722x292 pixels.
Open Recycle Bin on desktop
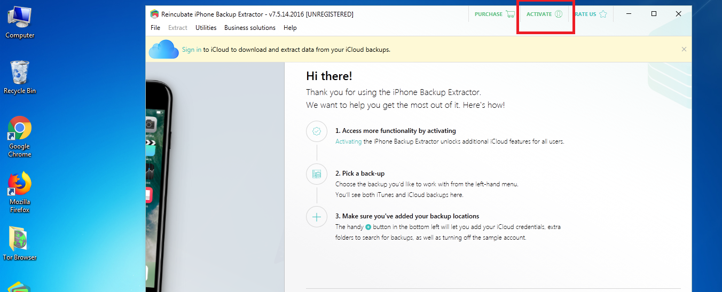20,77
